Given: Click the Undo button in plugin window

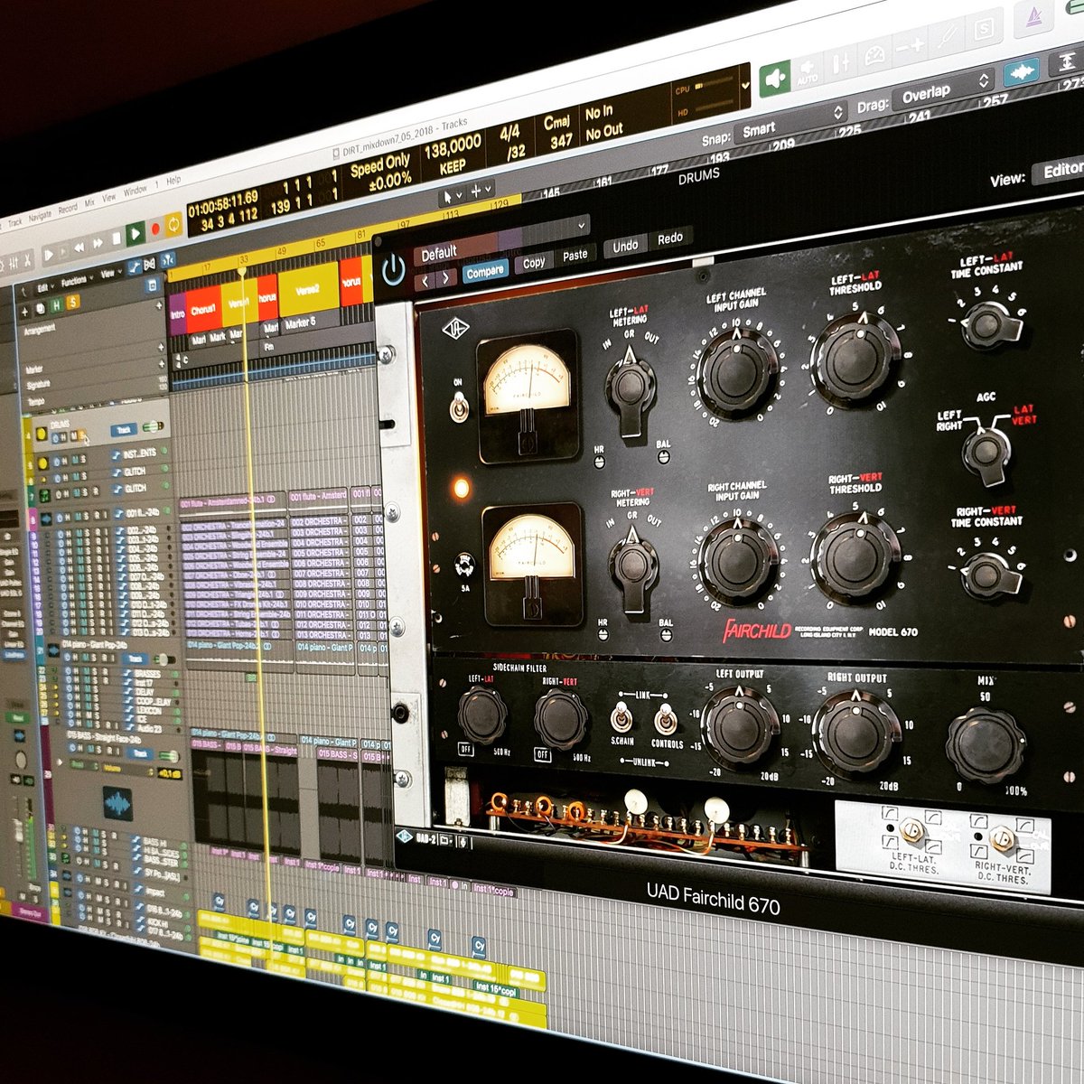Looking at the screenshot, I should 625,246.
